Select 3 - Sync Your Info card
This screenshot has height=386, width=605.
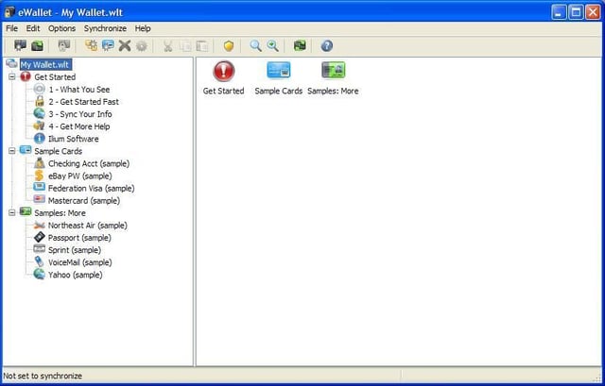click(79, 114)
